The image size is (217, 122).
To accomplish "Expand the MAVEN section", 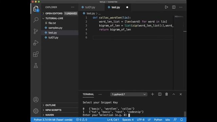I will tap(60, 115).
